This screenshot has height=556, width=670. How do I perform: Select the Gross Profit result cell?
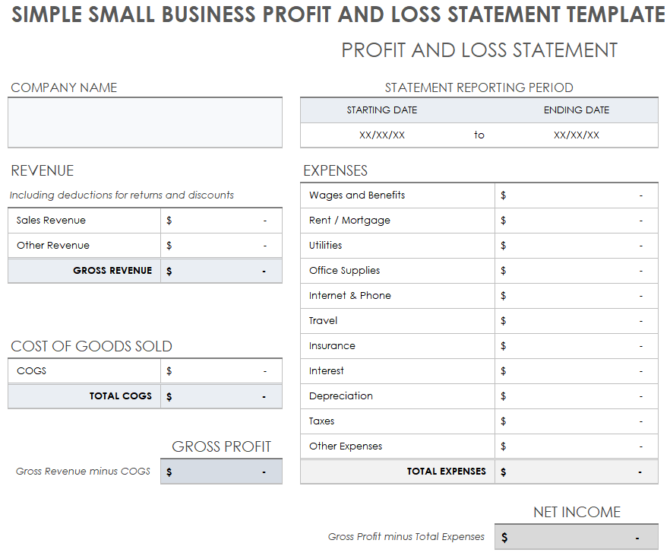(x=220, y=472)
